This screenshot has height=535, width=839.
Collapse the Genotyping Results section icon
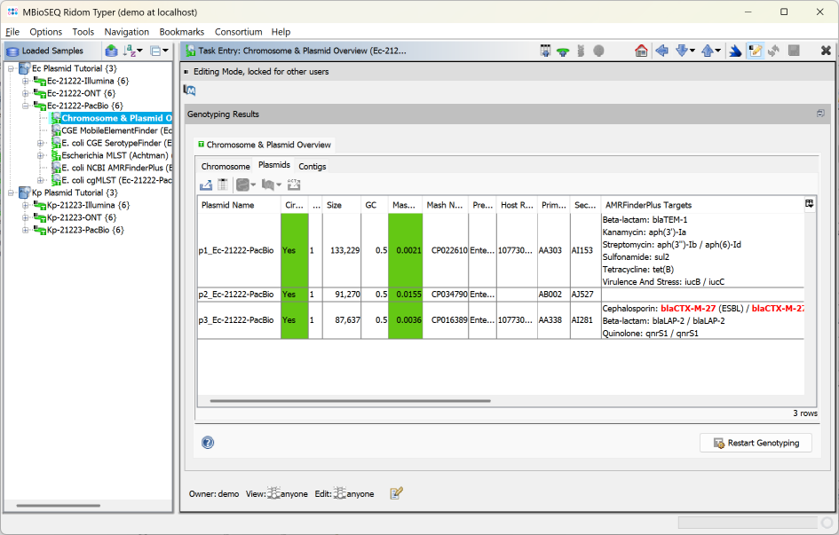point(820,114)
